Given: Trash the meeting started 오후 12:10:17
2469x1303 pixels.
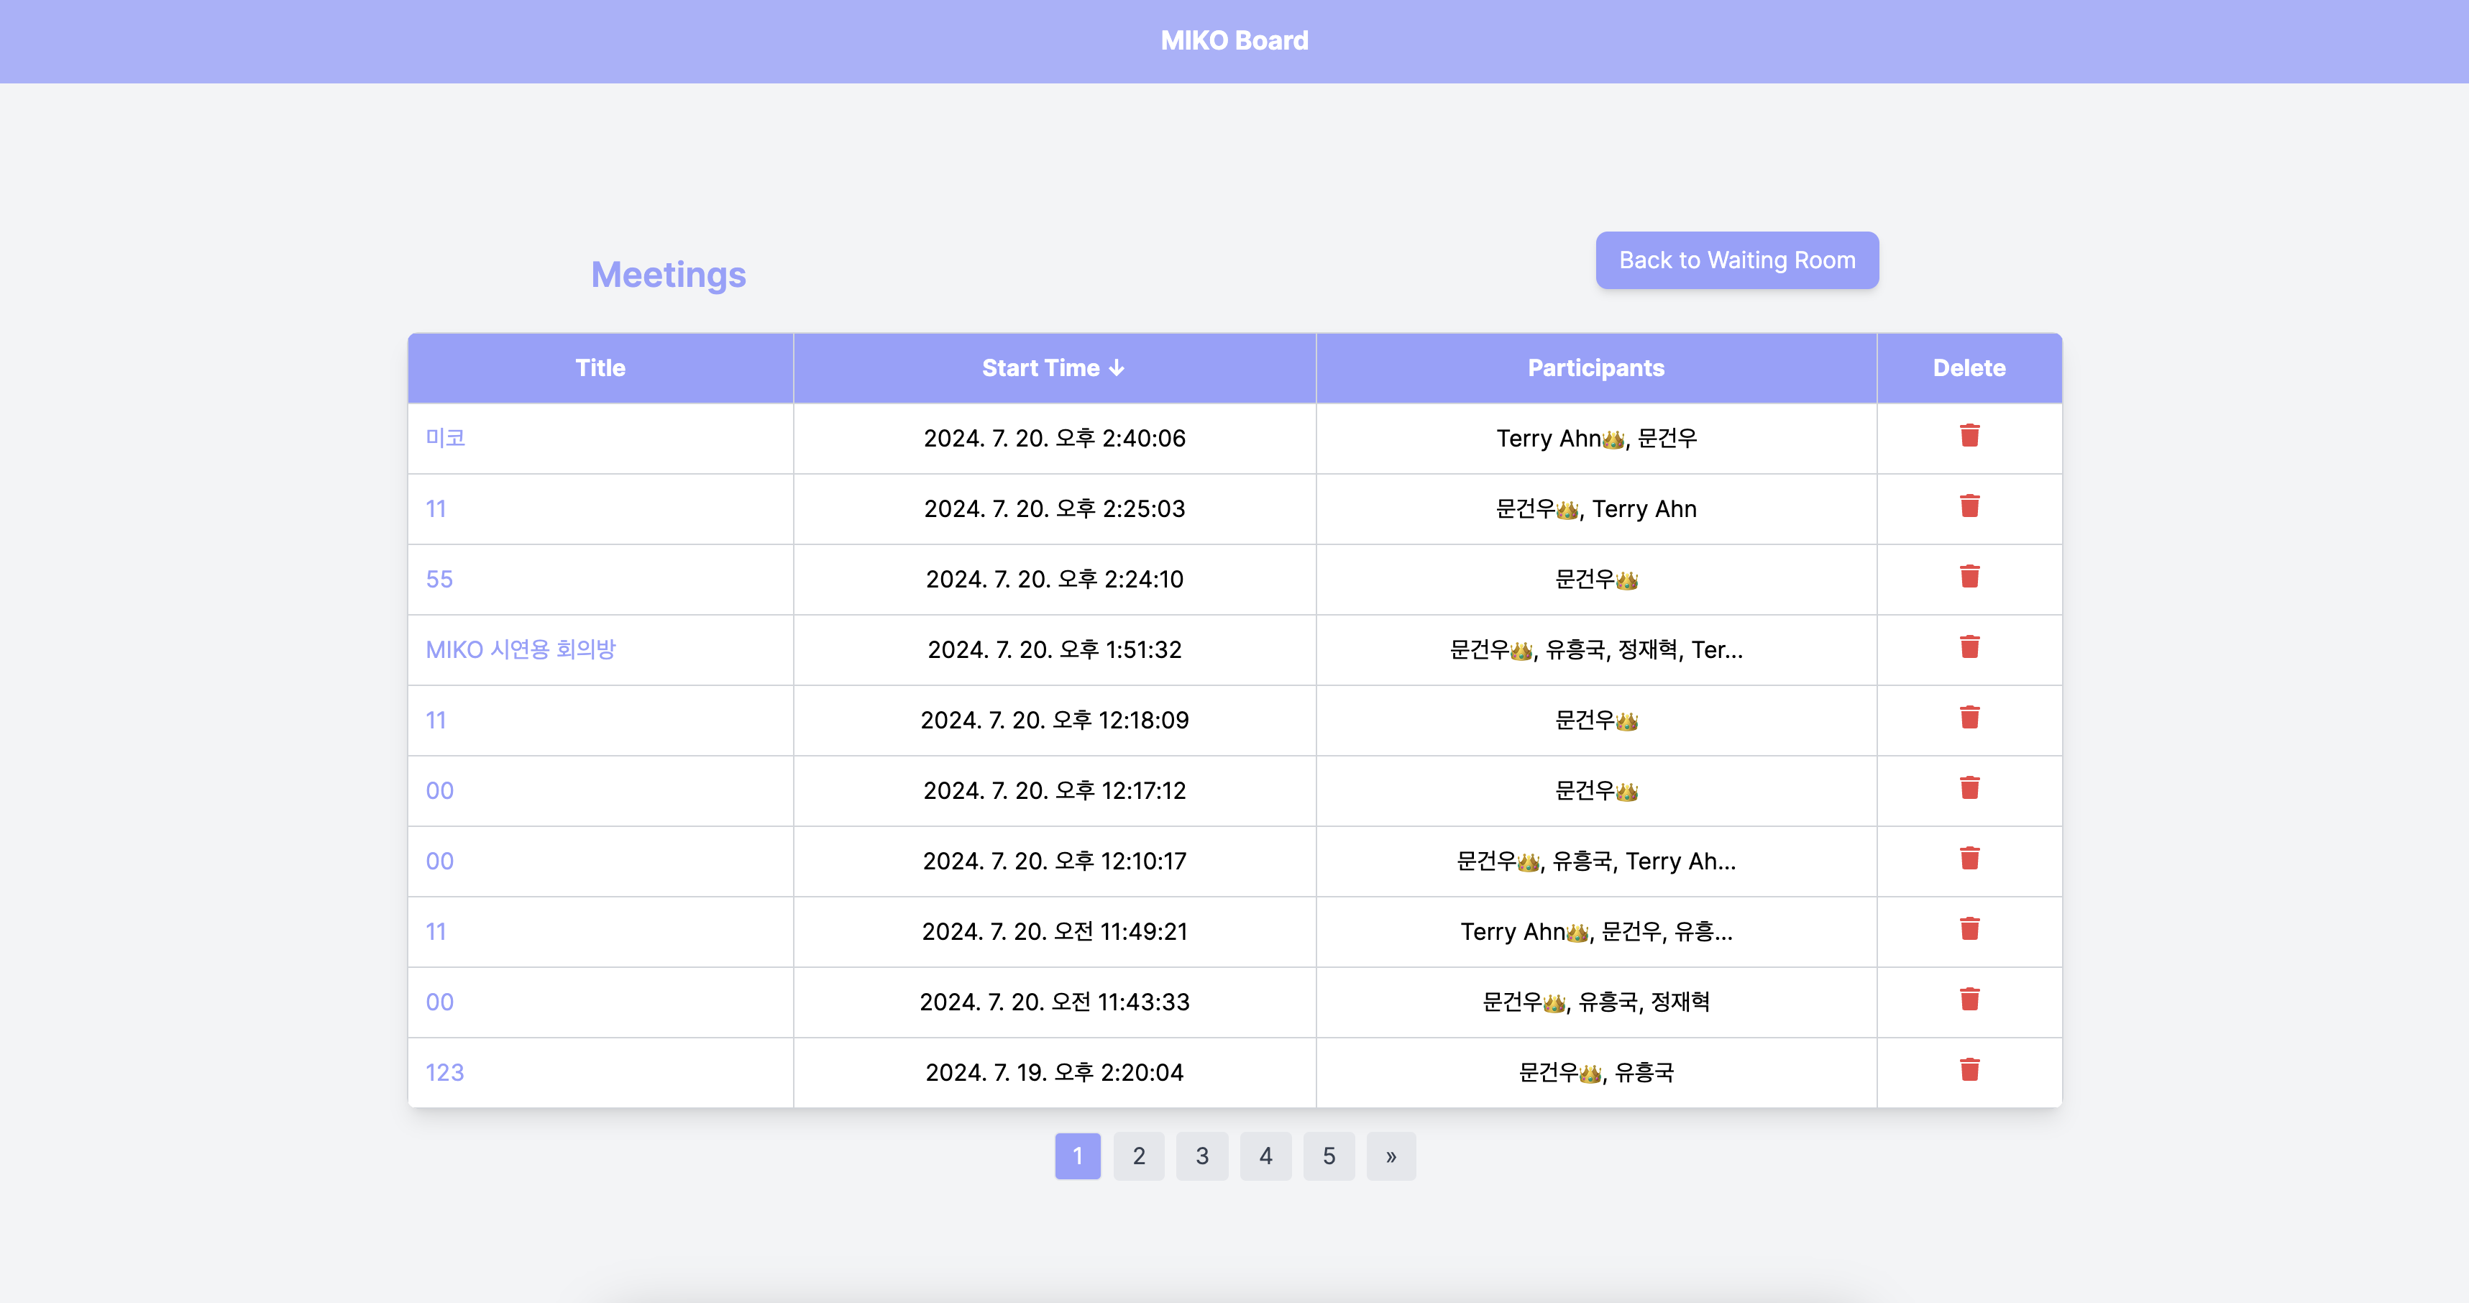Looking at the screenshot, I should click(x=1969, y=859).
